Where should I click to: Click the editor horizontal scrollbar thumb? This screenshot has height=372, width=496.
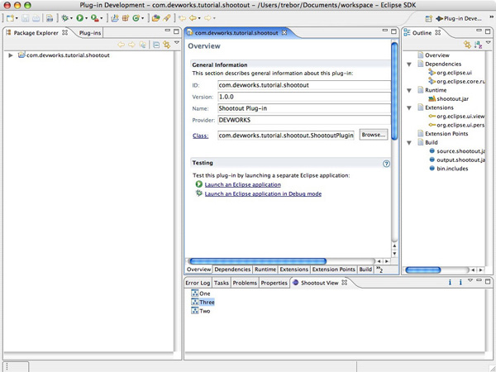[x=257, y=261]
